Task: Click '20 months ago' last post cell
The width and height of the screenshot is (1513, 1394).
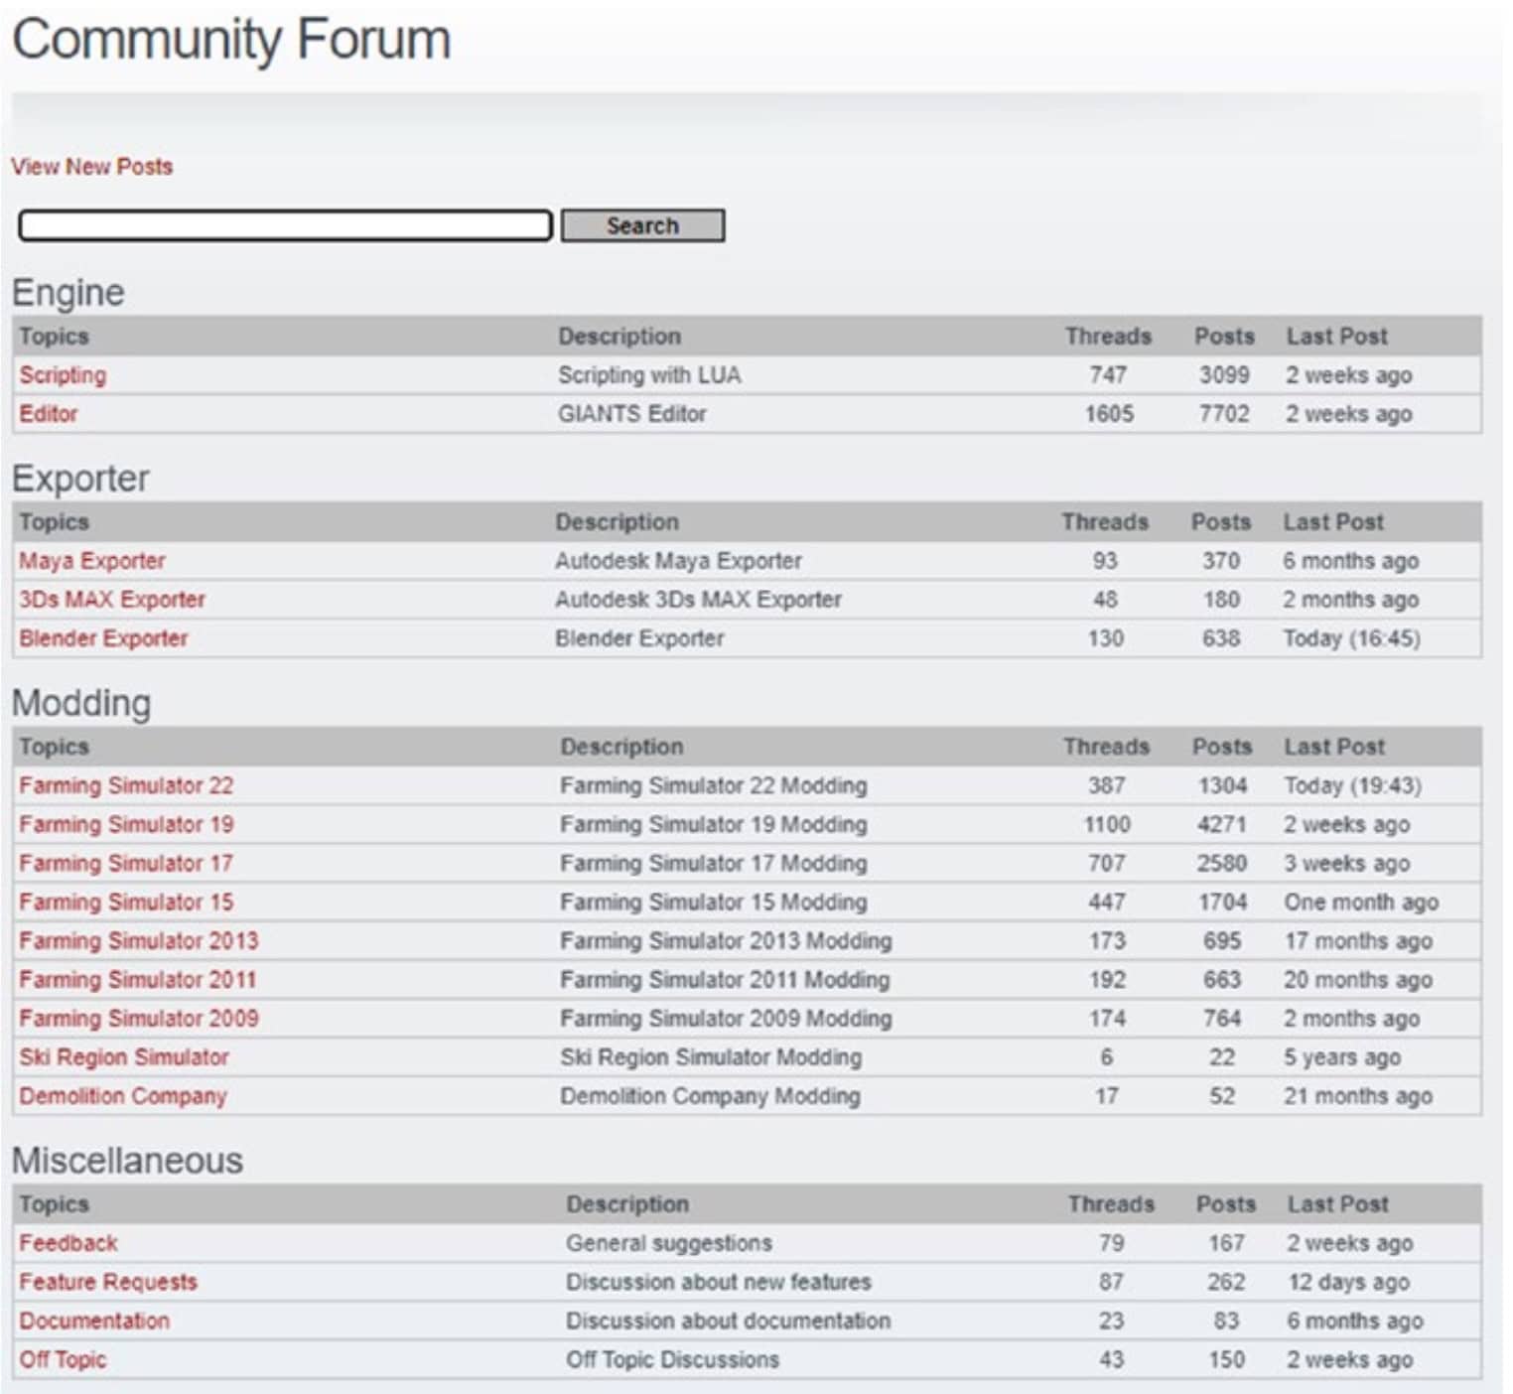Action: click(1357, 979)
